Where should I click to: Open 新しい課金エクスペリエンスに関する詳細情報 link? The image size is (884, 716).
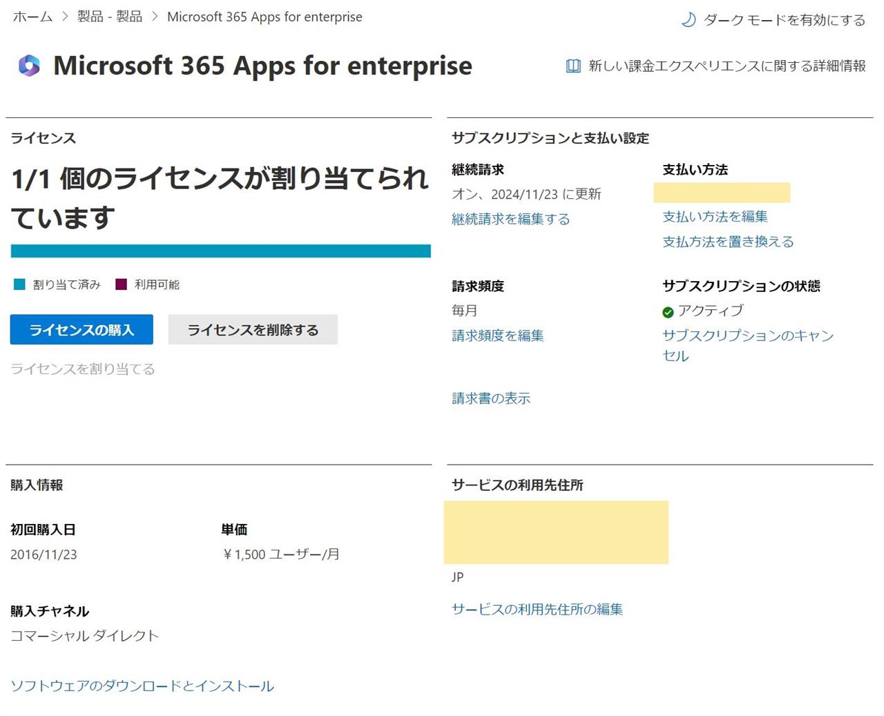(x=727, y=66)
